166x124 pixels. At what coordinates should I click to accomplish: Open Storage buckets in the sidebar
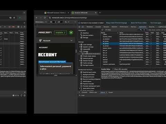[88, 65]
